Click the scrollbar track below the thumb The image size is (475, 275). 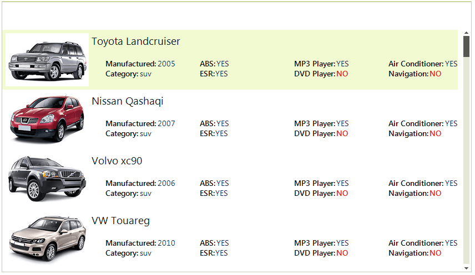click(x=466, y=166)
